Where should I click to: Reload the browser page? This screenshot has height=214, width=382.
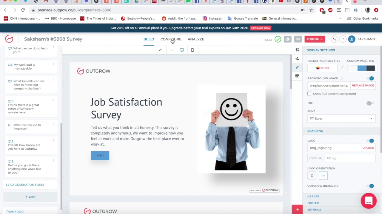[x=23, y=10]
